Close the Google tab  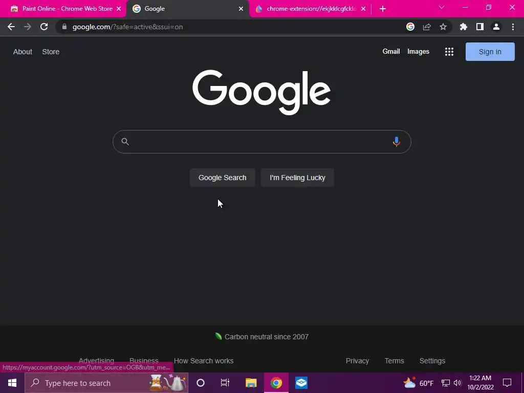click(241, 9)
